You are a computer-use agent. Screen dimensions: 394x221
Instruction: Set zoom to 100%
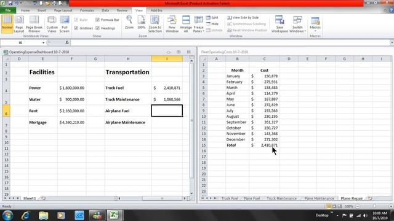[x=141, y=23]
